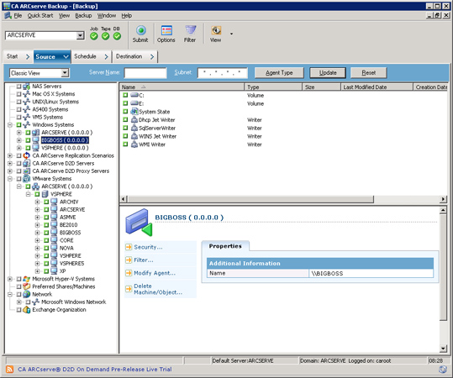Screen dimensions: 453x378
Task: Open the Delete Machine/Object... link
Action: pos(158,289)
